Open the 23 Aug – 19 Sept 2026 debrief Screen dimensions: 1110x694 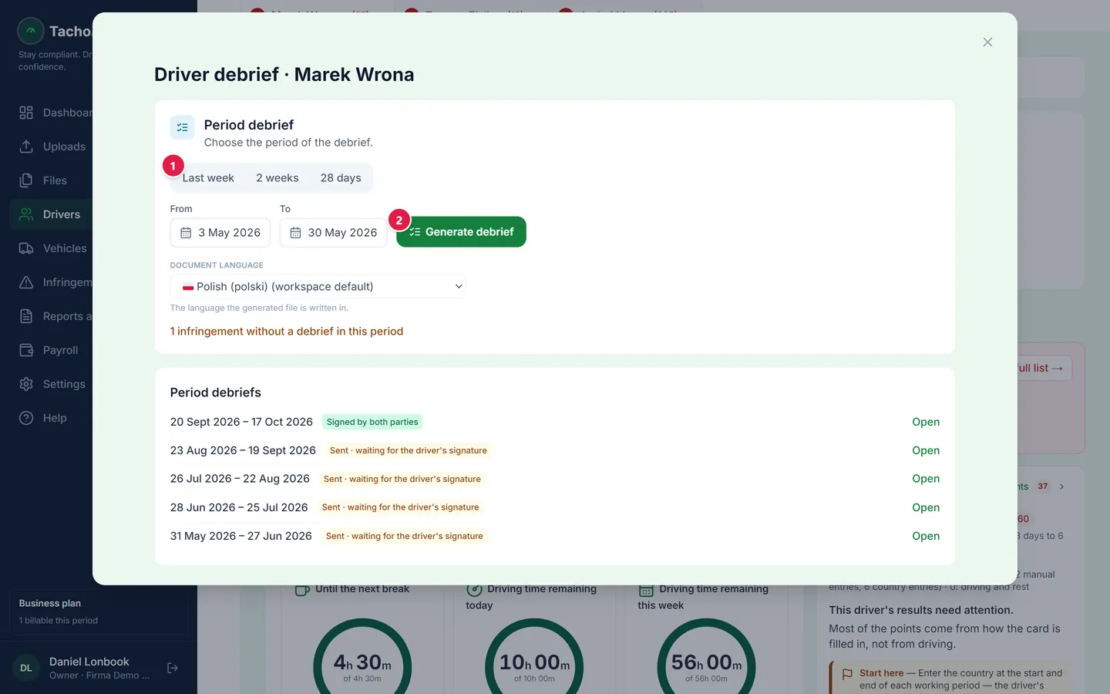(x=926, y=450)
